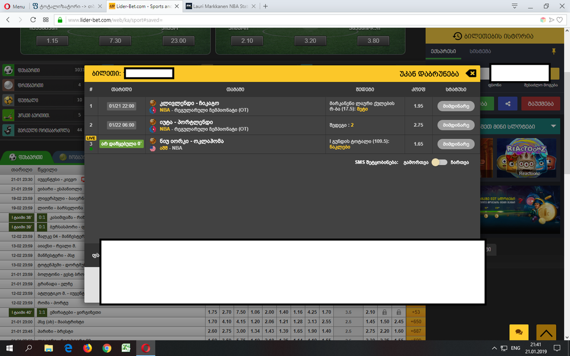Click the futsal (ფუტზალი) sidebar icon
This screenshot has width=570, height=356.
8,100
